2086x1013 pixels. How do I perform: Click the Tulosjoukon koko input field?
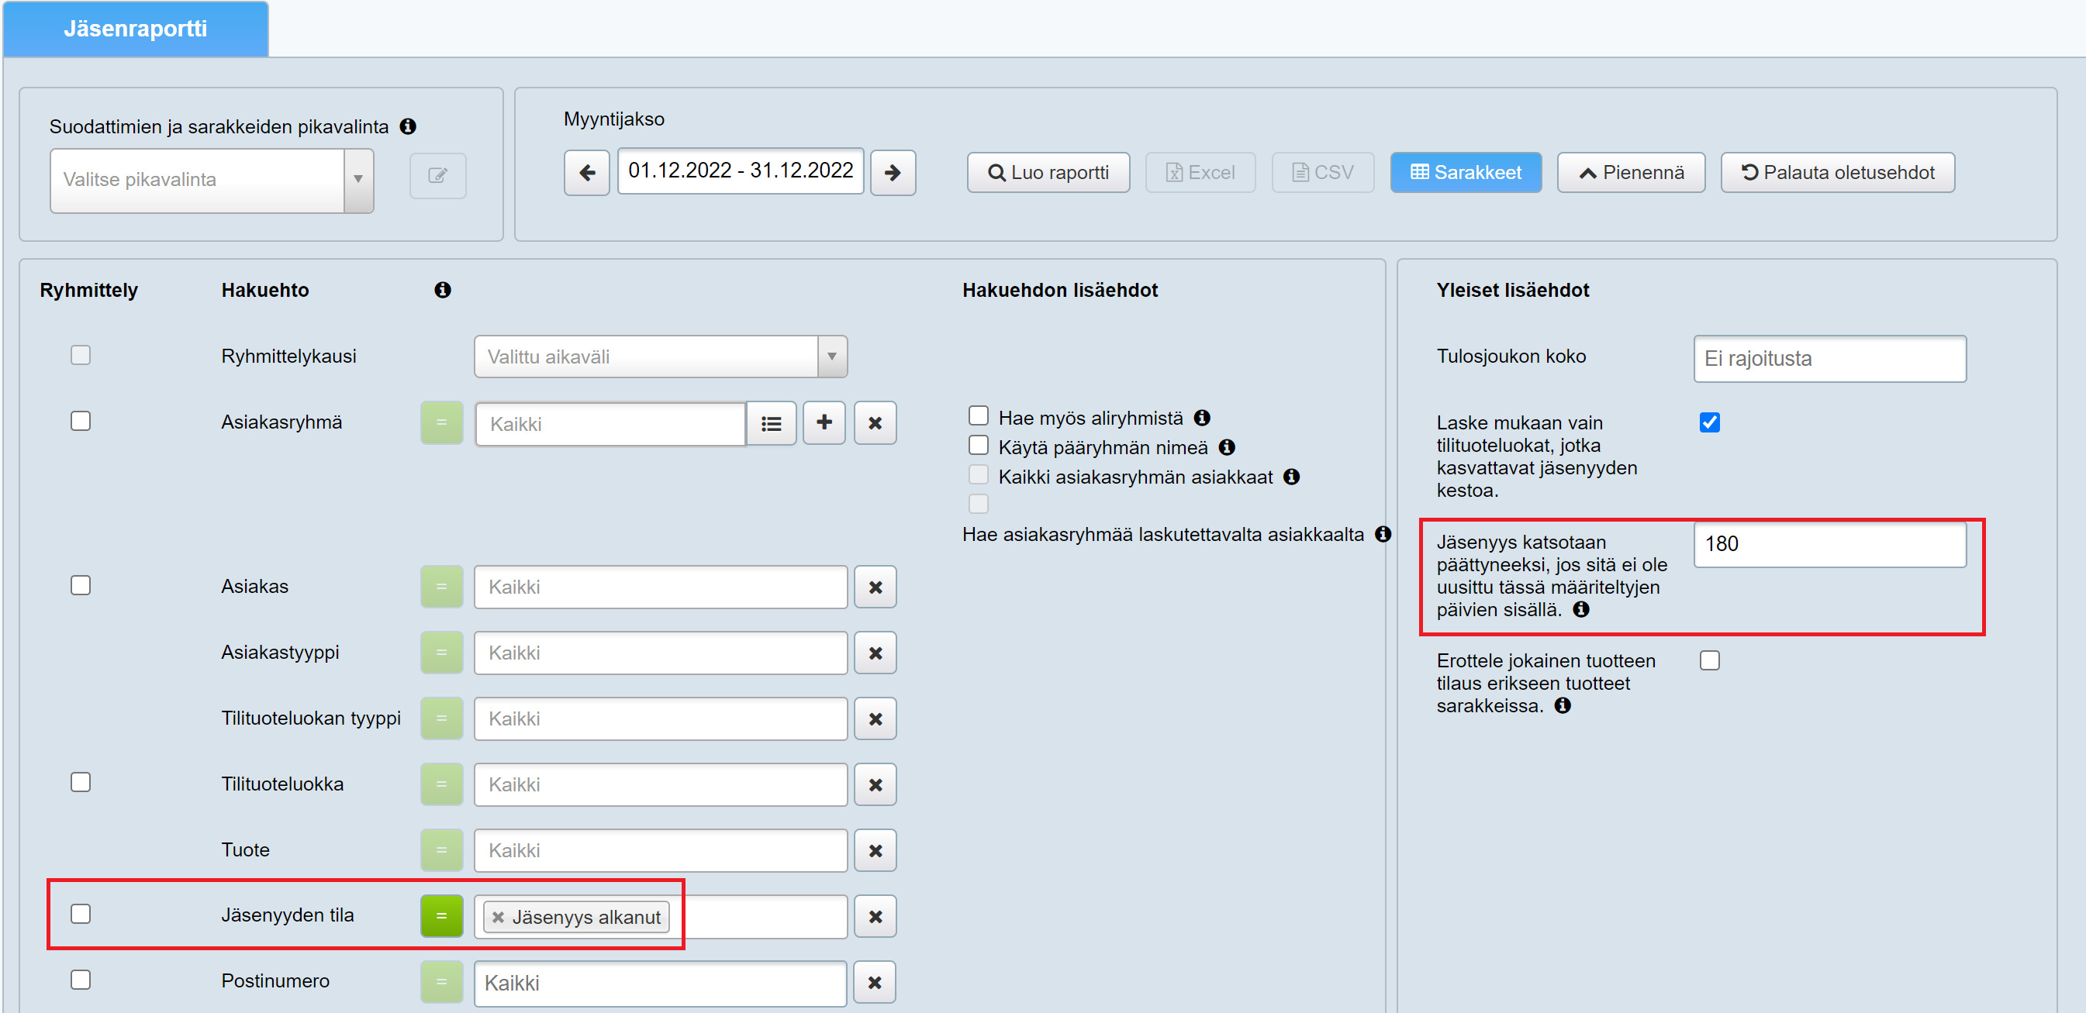1829,358
